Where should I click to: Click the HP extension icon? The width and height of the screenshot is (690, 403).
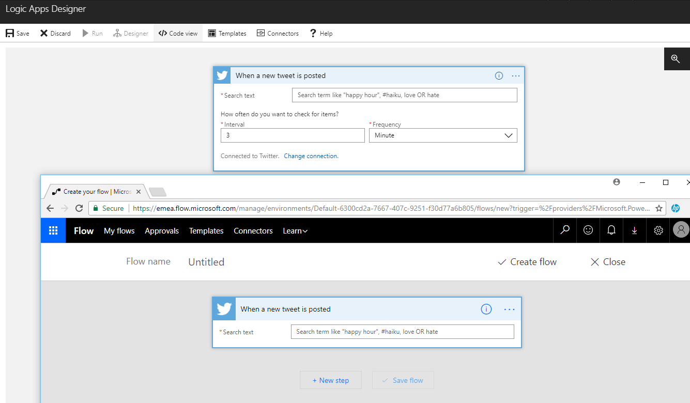(676, 208)
